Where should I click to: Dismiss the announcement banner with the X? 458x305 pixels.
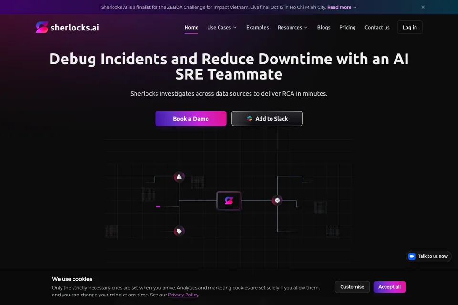tap(423, 7)
